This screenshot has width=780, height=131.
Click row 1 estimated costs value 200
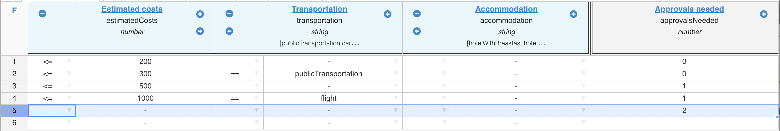[145, 62]
